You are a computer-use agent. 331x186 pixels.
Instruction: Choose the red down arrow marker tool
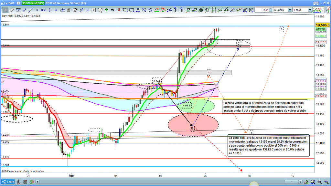pyautogui.click(x=119, y=10)
